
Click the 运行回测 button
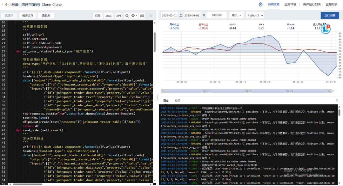click(330, 15)
